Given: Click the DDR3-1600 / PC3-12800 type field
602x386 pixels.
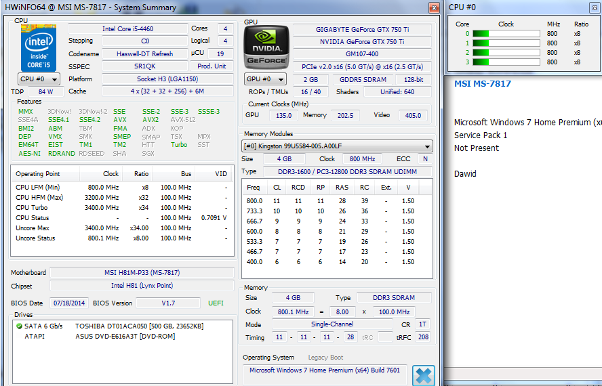Looking at the screenshot, I should (x=348, y=172).
